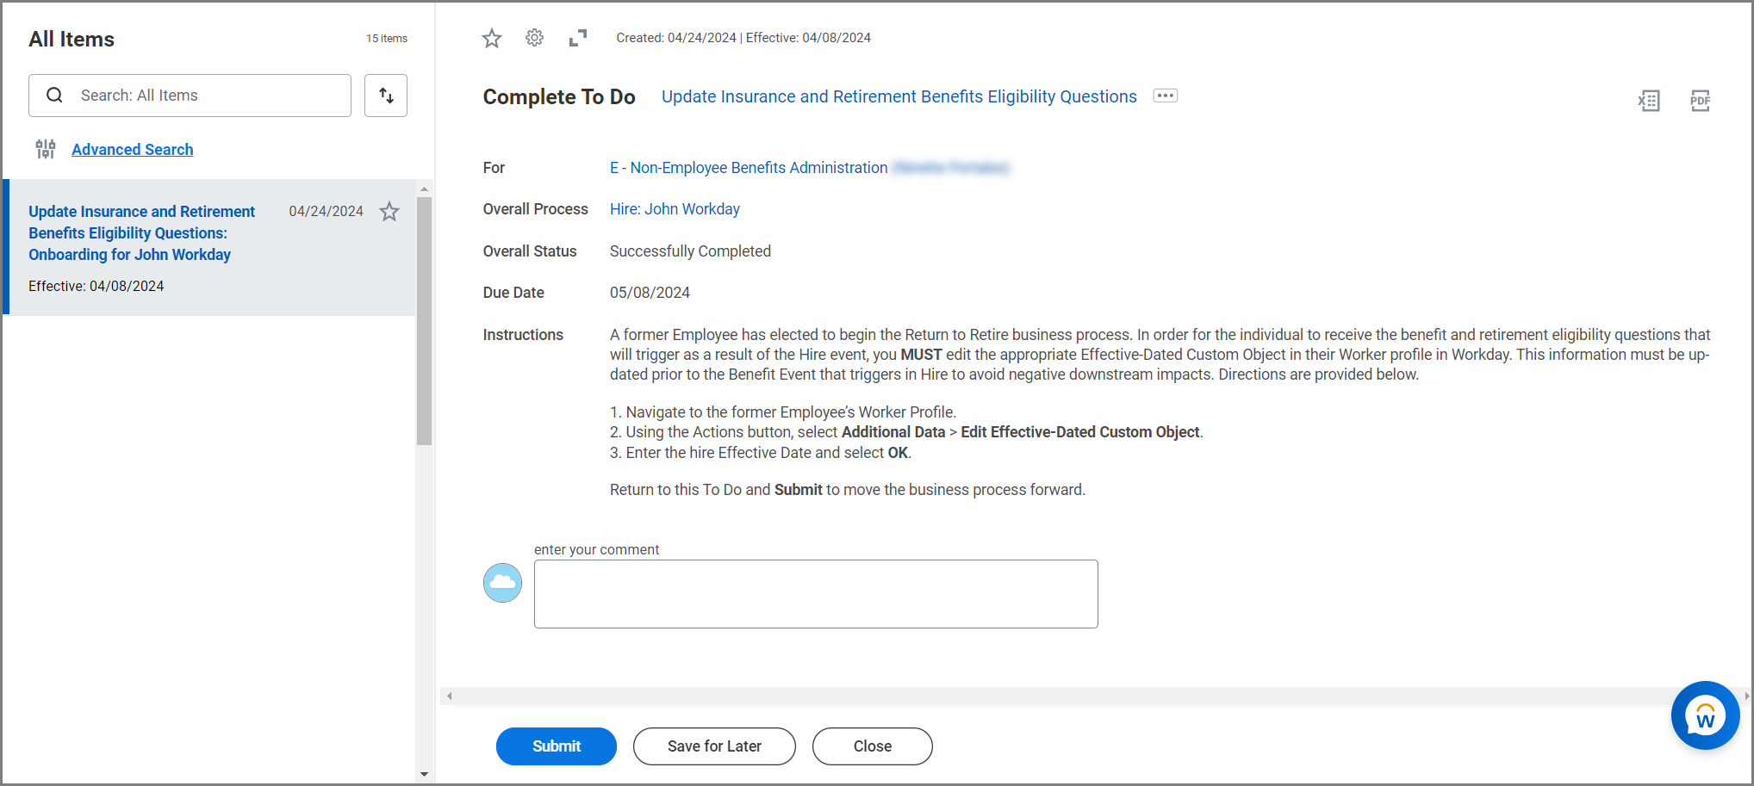The height and width of the screenshot is (786, 1754).
Task: Focus the Search: All Items field
Action: 190,96
